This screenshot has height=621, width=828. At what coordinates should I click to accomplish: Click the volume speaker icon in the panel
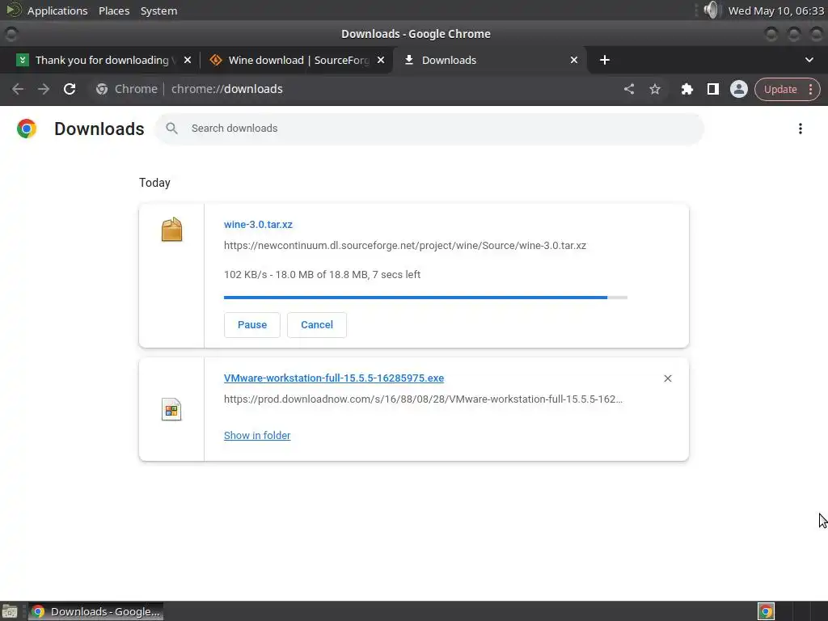pos(712,10)
